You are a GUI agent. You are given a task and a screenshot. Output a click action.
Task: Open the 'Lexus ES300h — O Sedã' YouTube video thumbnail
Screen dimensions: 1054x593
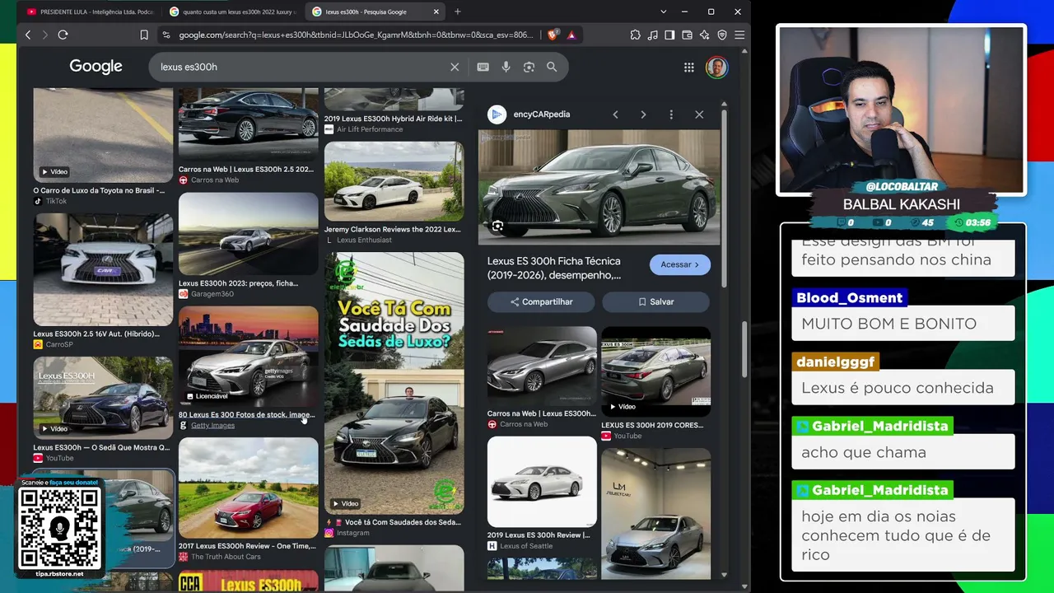(103, 397)
